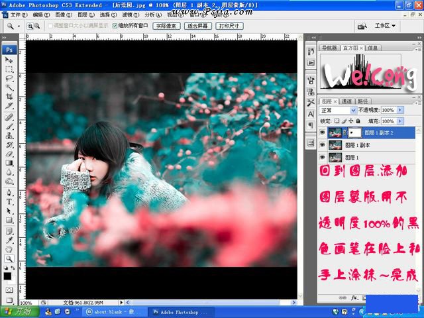Image resolution: width=424 pixels, height=318 pixels.
Task: Open the 填充 fill slider arrow
Action: coord(399,121)
